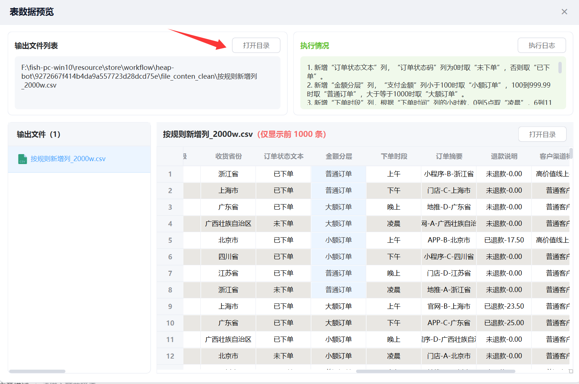Click the 金额分层 column header
The width and height of the screenshot is (579, 384).
click(339, 156)
